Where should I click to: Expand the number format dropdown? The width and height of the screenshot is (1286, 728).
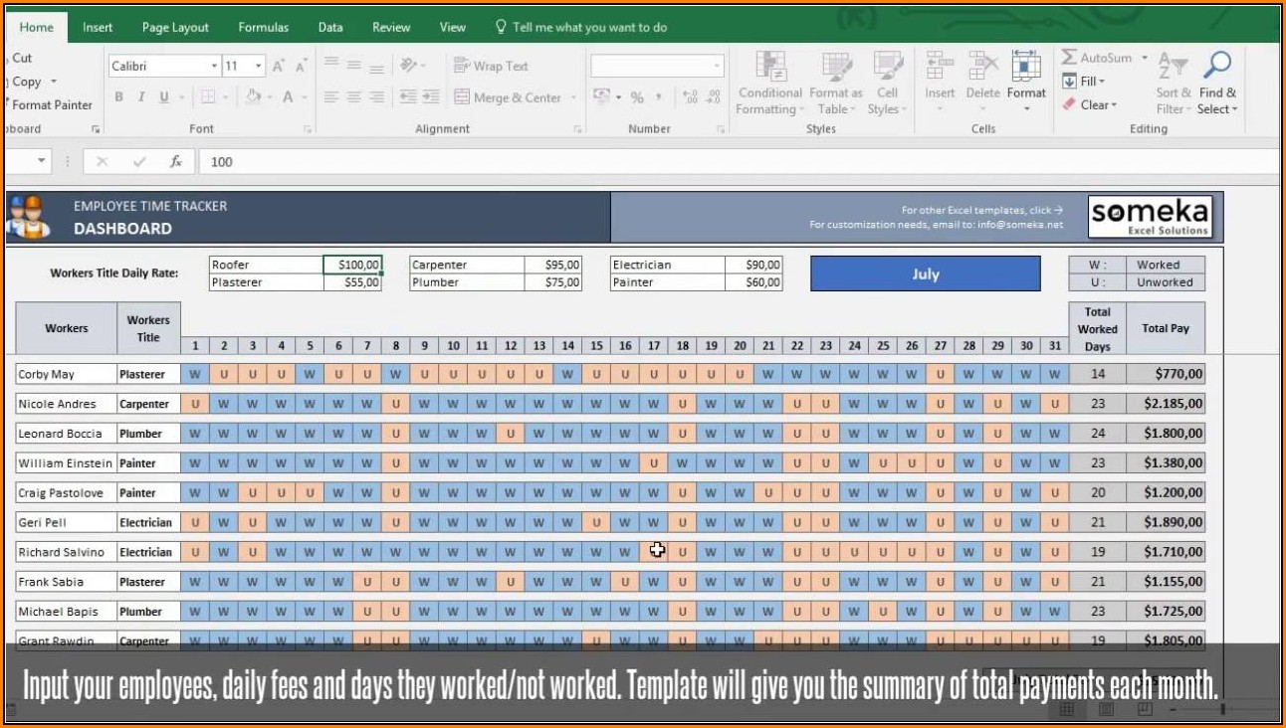[717, 66]
